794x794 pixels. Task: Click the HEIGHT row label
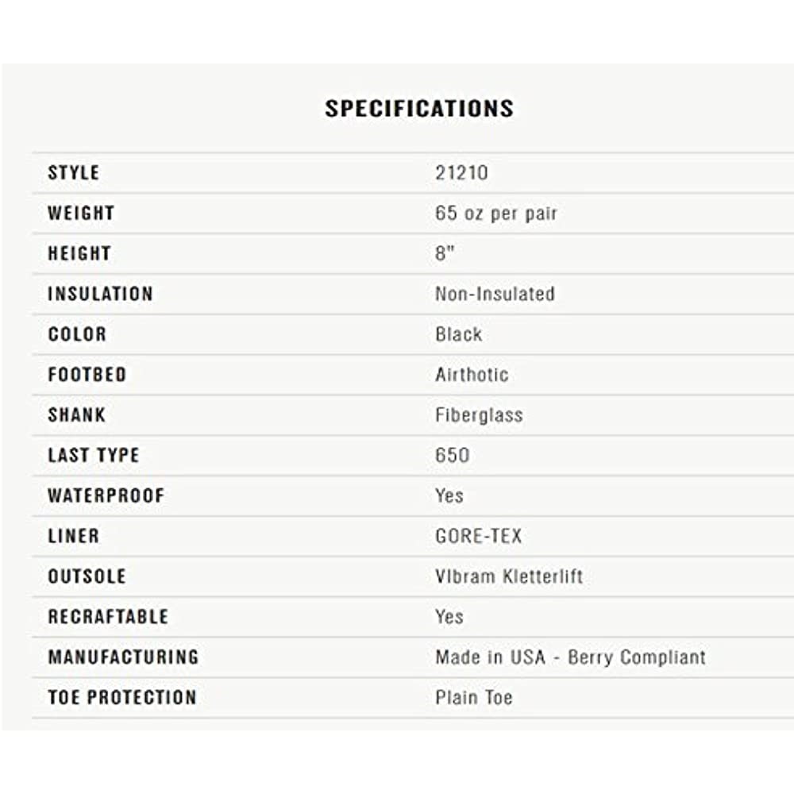[79, 254]
